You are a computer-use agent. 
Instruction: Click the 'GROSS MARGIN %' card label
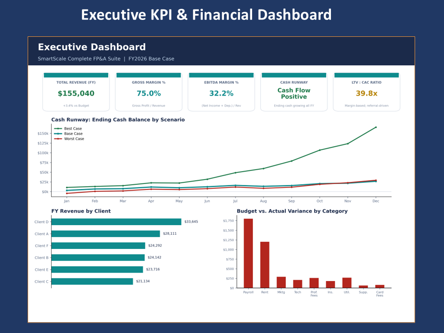pyautogui.click(x=149, y=82)
